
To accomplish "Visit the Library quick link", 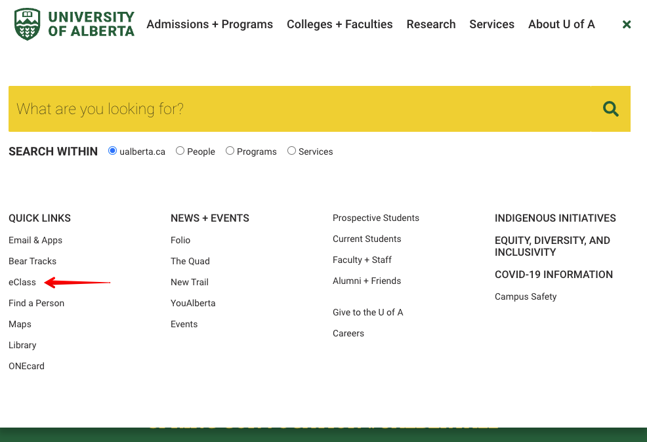I will coord(22,345).
